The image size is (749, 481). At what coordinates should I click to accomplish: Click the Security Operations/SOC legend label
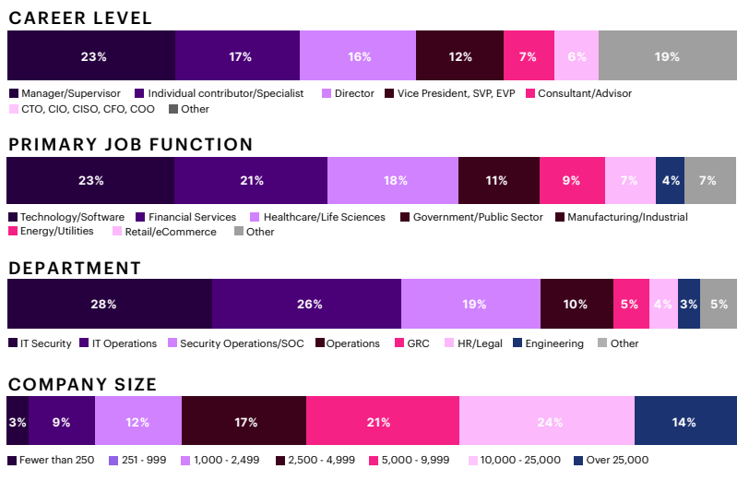tap(241, 343)
